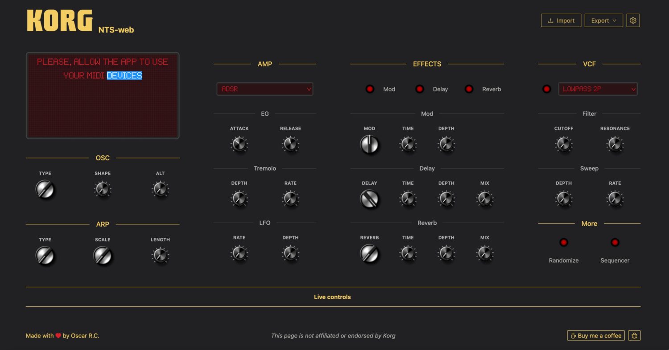Click the ARP SCALE knob

click(x=102, y=255)
